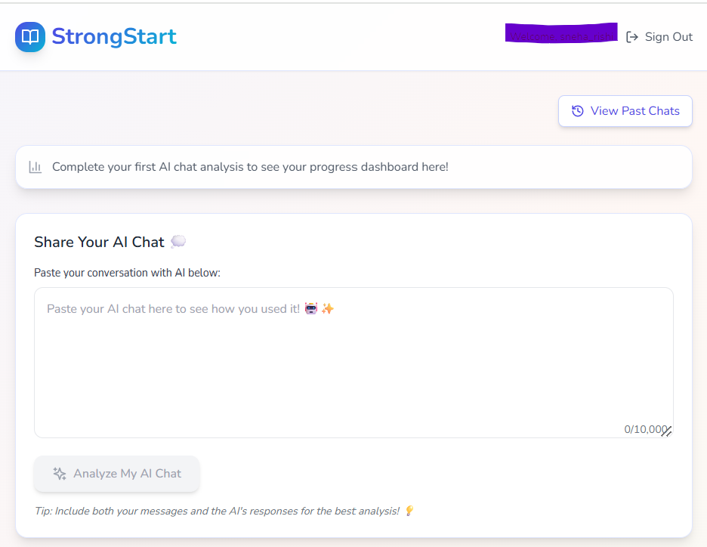Click the history clock icon

point(577,111)
